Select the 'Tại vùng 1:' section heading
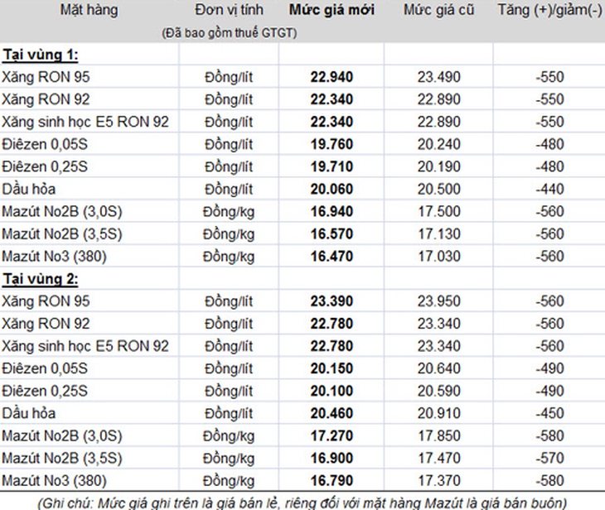 click(x=41, y=55)
